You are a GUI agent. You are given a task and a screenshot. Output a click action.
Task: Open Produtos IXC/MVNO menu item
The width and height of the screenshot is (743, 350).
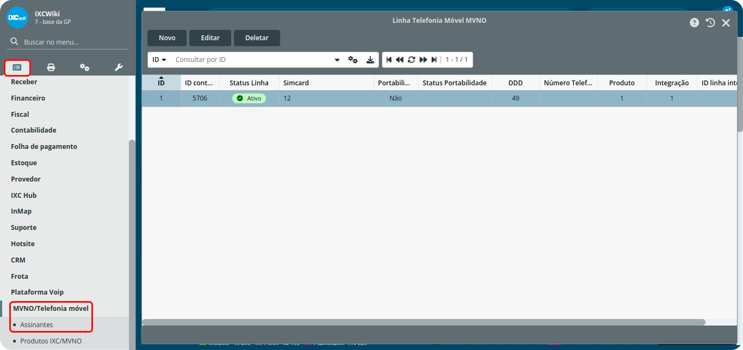click(51, 341)
